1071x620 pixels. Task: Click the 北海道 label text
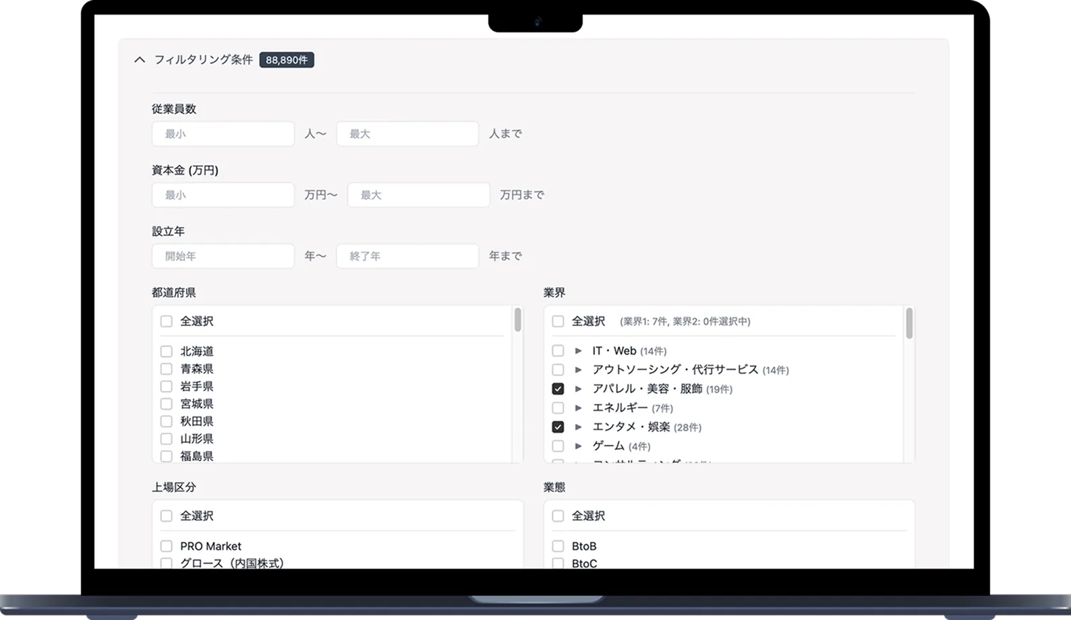[197, 351]
